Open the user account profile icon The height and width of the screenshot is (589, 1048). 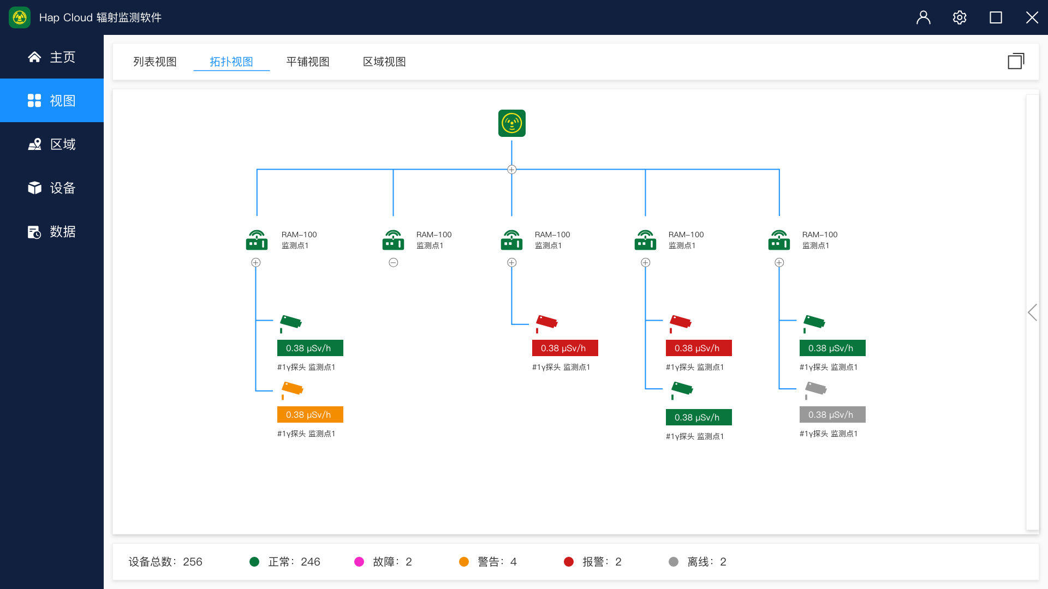924,17
